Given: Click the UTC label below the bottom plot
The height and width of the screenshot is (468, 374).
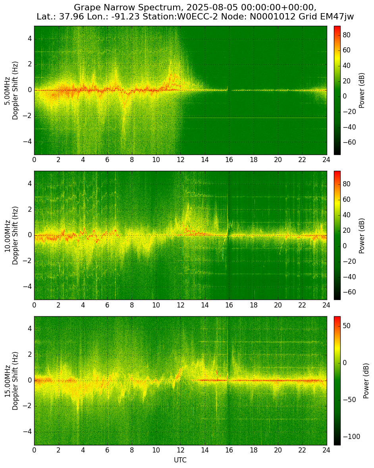Looking at the screenshot, I should [x=180, y=460].
